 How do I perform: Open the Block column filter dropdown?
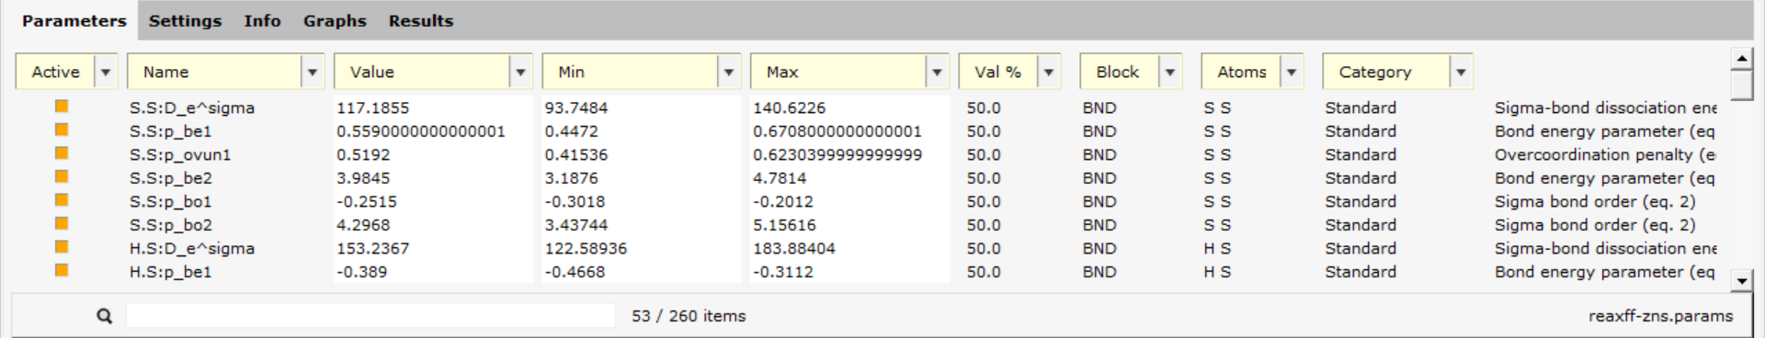(x=1170, y=72)
